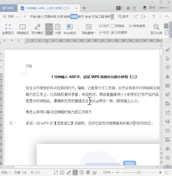
Task: Open the 显示比例 zoom ratio tool
Action: (156, 29)
